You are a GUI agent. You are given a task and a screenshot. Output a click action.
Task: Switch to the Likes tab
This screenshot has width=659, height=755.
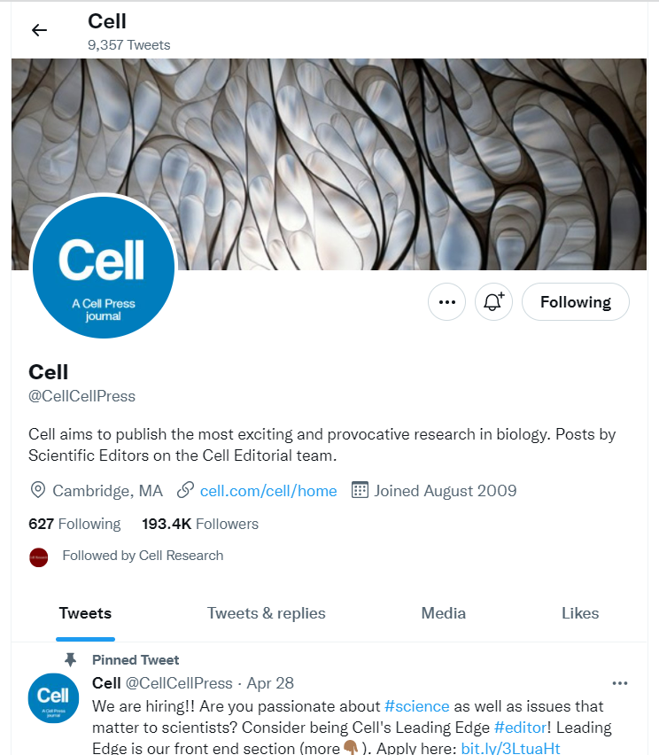click(580, 613)
